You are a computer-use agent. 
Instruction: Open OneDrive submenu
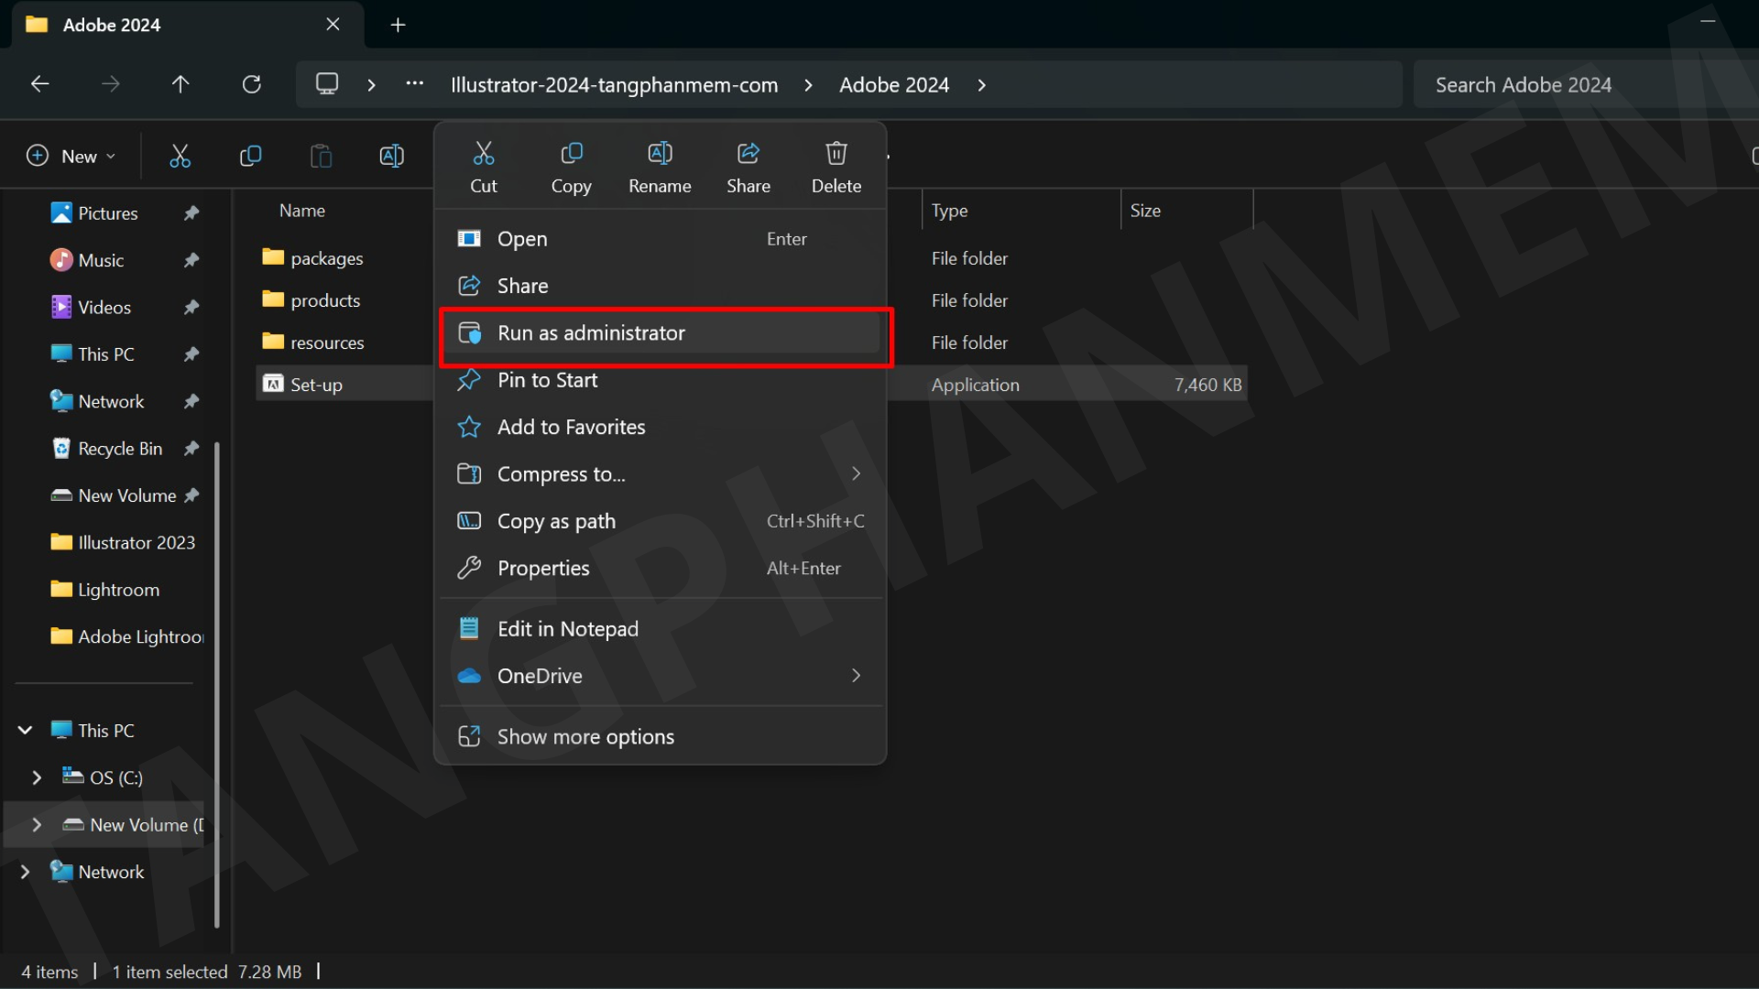(x=660, y=676)
